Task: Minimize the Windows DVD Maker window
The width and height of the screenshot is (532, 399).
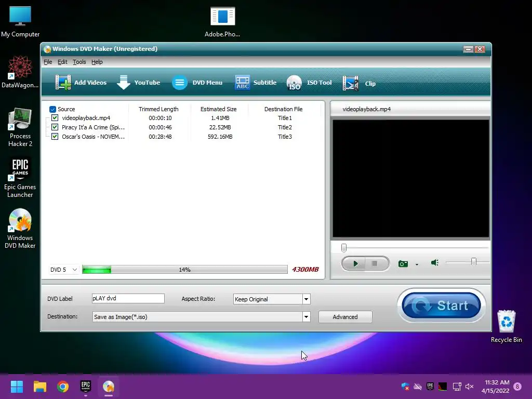Action: 468,49
